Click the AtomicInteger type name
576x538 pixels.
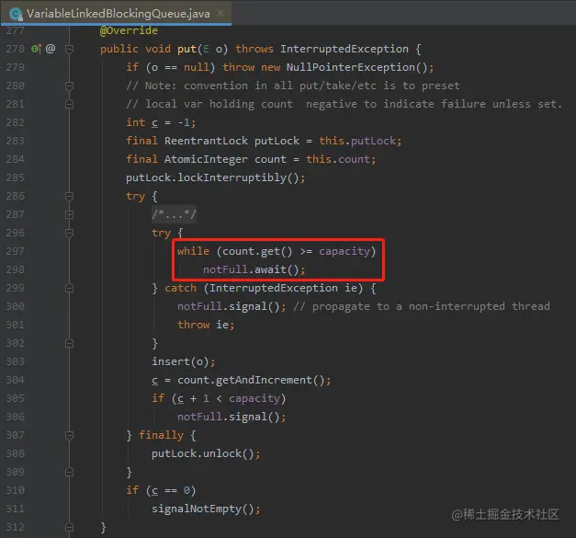tap(206, 159)
